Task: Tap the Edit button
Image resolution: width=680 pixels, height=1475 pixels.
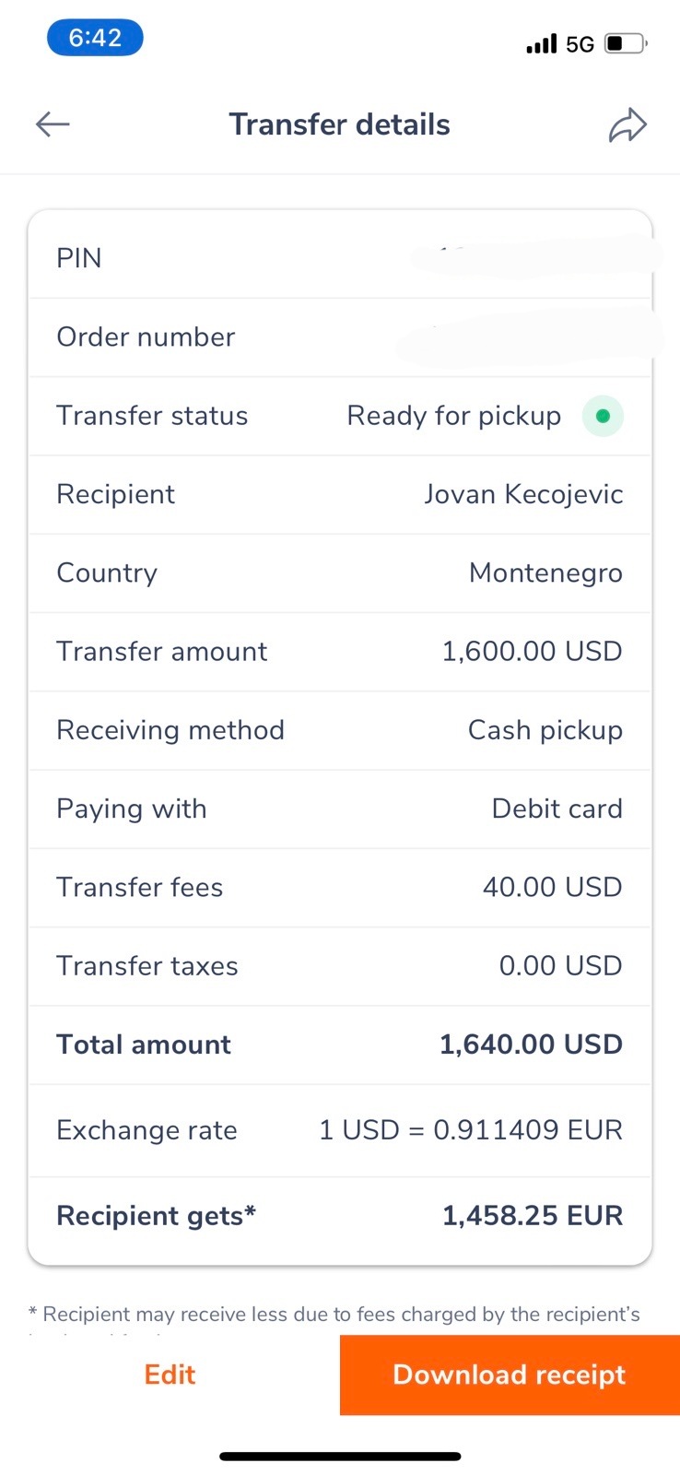Action: [x=170, y=1375]
